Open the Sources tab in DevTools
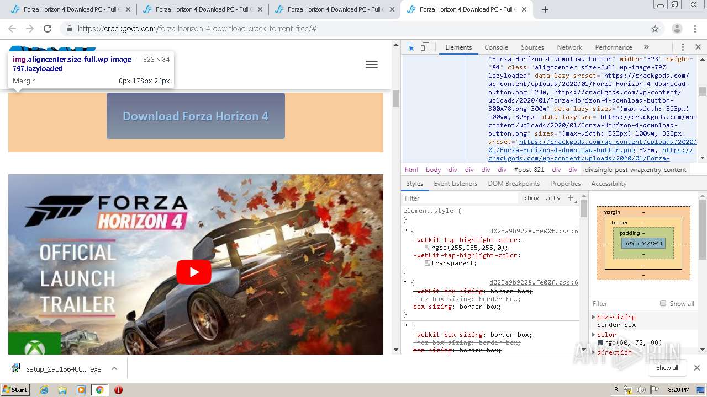707x397 pixels. [x=532, y=47]
